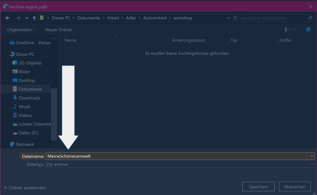Open Musik folder in navigation pane
This screenshot has height=195, width=317.
point(24,107)
